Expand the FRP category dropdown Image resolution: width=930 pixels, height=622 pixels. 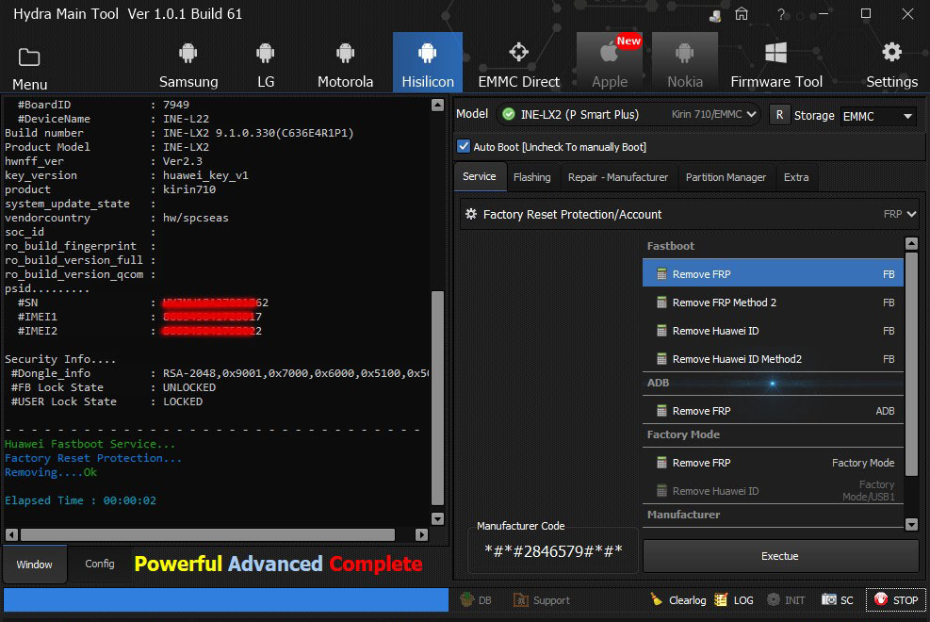[x=900, y=214]
